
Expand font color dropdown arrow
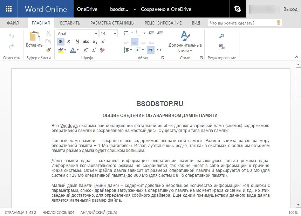[x=77, y=50]
